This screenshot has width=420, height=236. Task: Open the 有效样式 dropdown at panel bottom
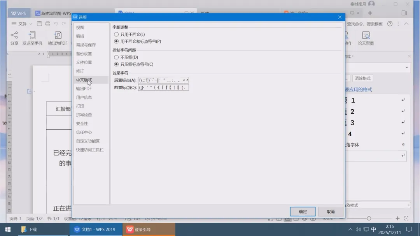pos(408,205)
